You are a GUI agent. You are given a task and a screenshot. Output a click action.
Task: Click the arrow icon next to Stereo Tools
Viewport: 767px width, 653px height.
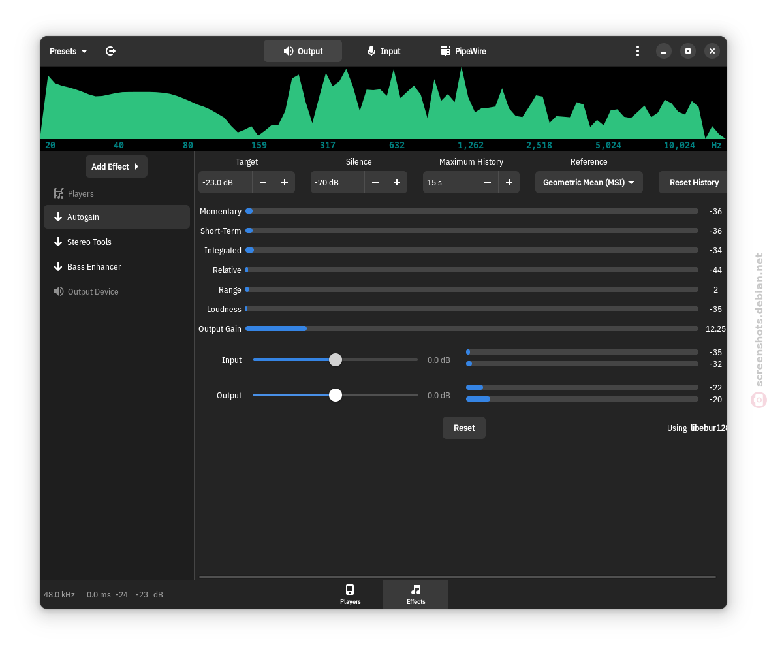pyautogui.click(x=57, y=242)
